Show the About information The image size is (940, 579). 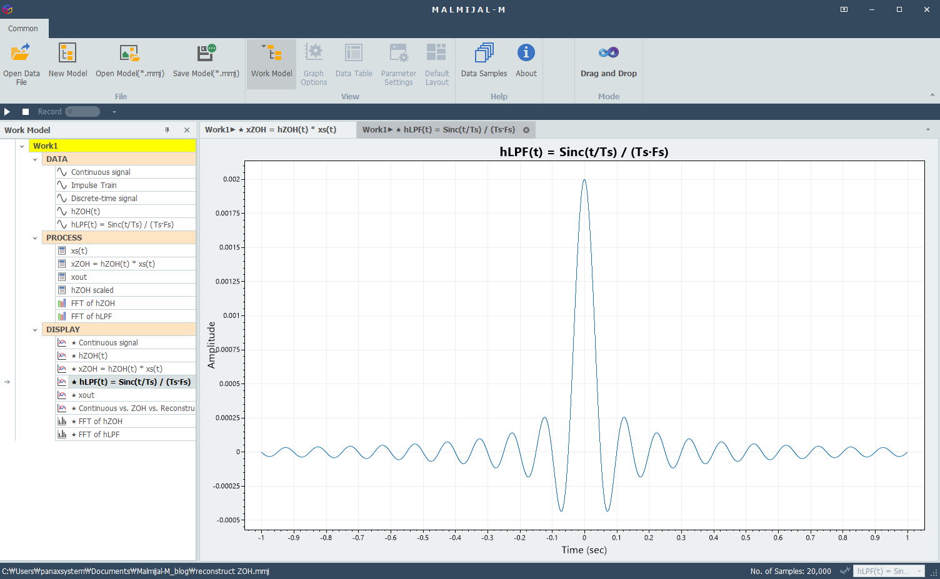[526, 61]
